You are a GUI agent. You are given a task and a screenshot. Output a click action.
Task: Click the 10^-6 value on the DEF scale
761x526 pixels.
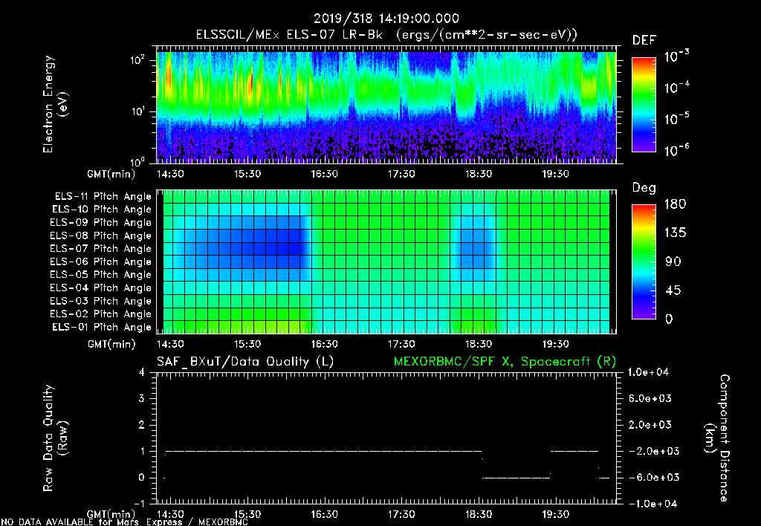pyautogui.click(x=676, y=150)
